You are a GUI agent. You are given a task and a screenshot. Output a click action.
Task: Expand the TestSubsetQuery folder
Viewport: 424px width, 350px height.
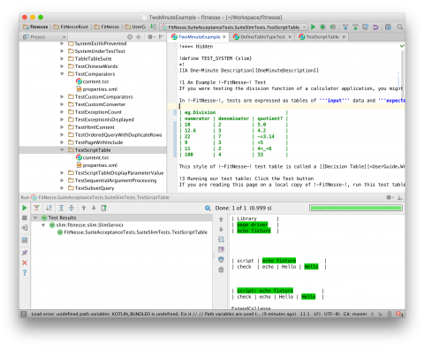click(x=62, y=188)
